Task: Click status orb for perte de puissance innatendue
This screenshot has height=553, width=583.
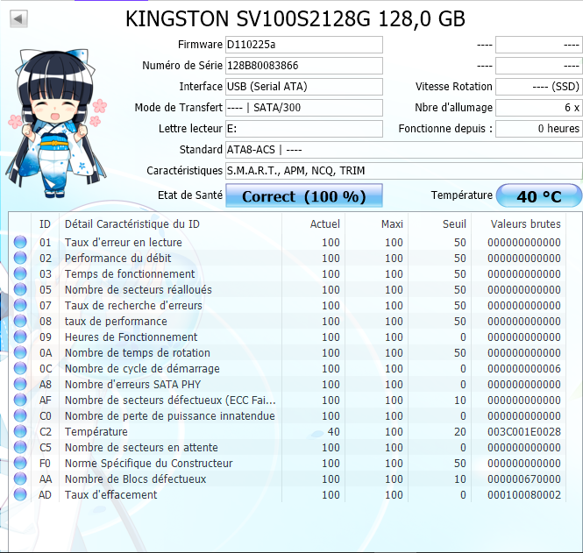Action: (x=20, y=415)
